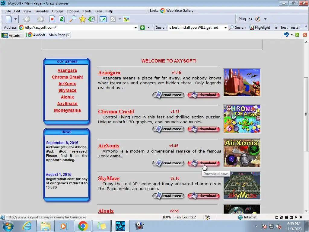
Task: Open Internet Explorer from the taskbar
Action: [x=27, y=226]
